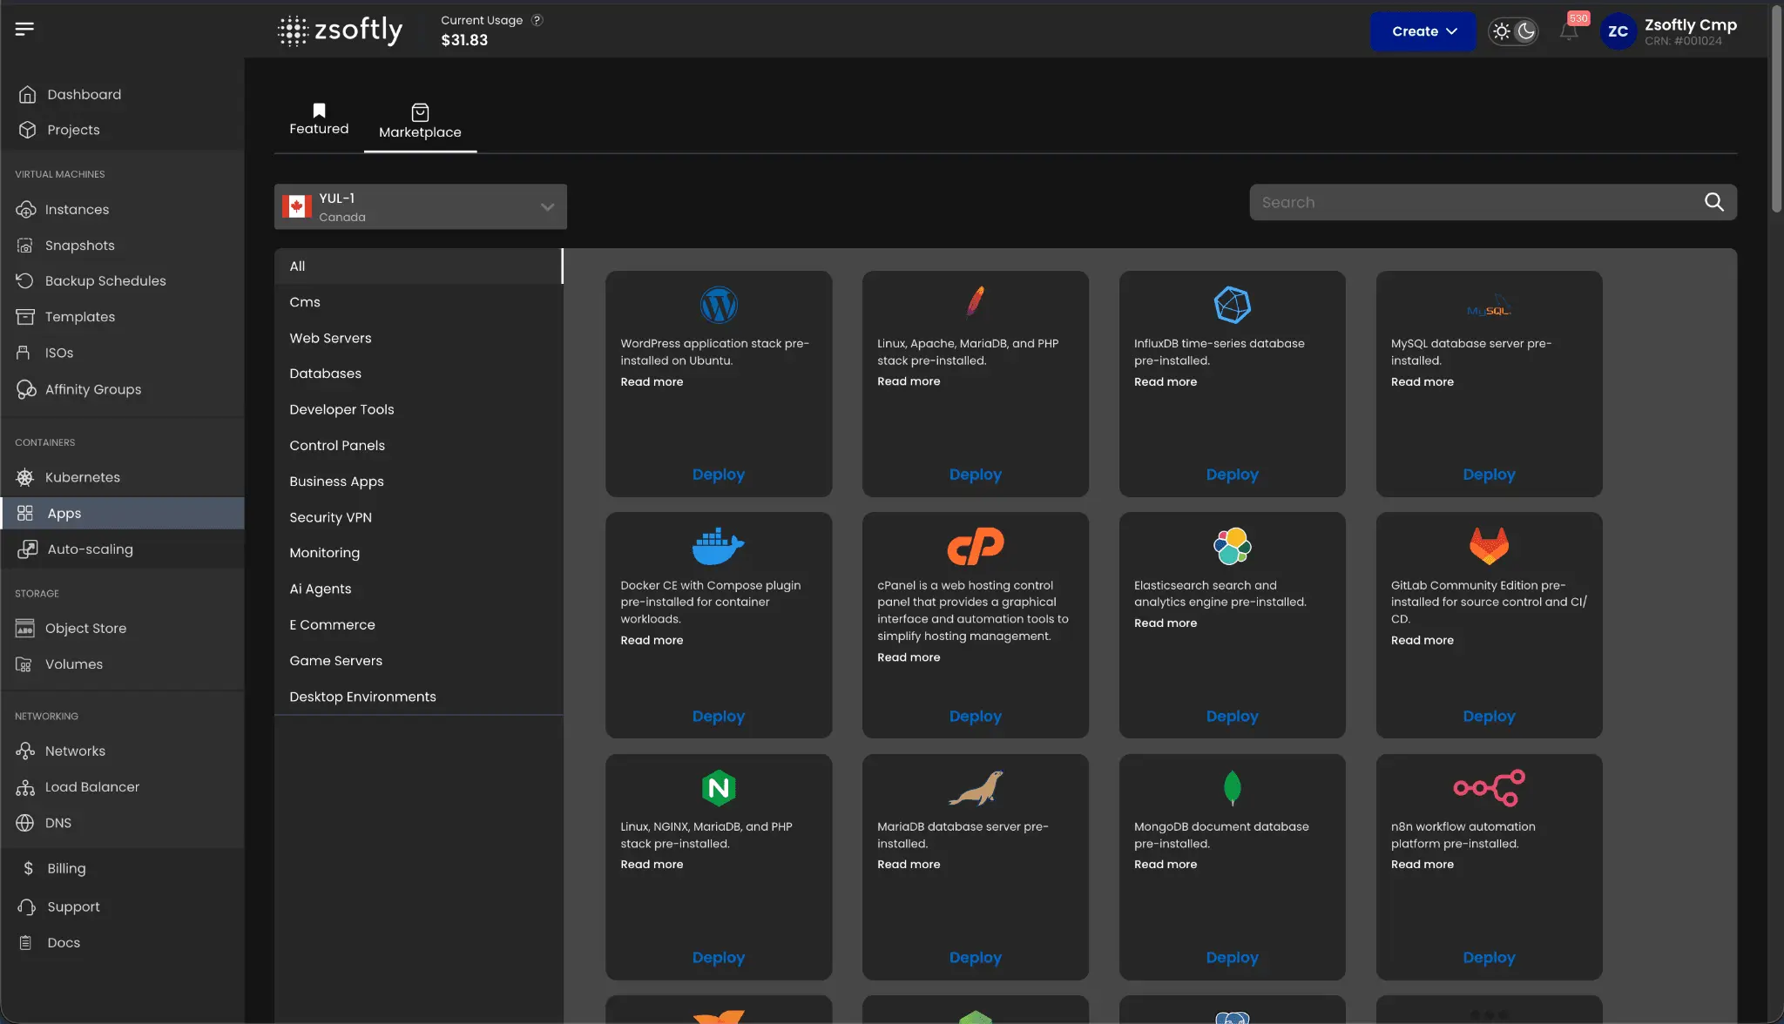This screenshot has height=1024, width=1784.
Task: Deploy the GitLab Community Edition app
Action: [1489, 717]
